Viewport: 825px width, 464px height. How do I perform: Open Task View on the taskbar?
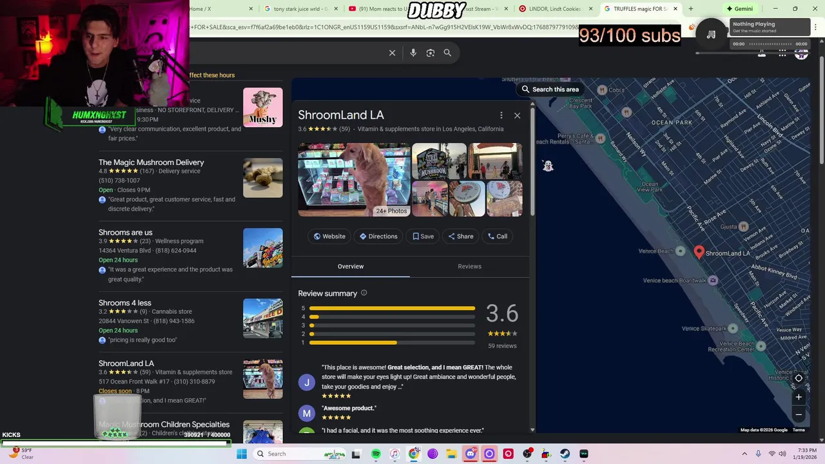click(356, 454)
